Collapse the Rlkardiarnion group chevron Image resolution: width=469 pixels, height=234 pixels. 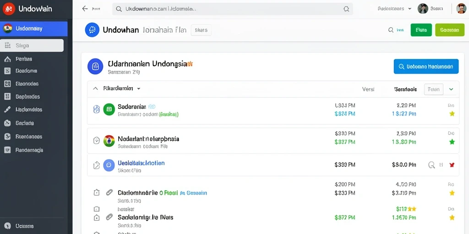95,89
